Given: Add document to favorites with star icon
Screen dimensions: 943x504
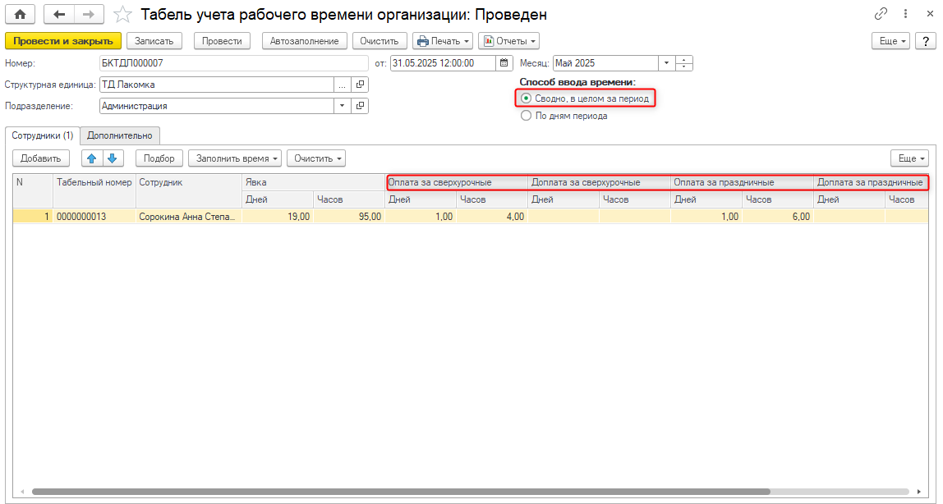Looking at the screenshot, I should [x=122, y=15].
